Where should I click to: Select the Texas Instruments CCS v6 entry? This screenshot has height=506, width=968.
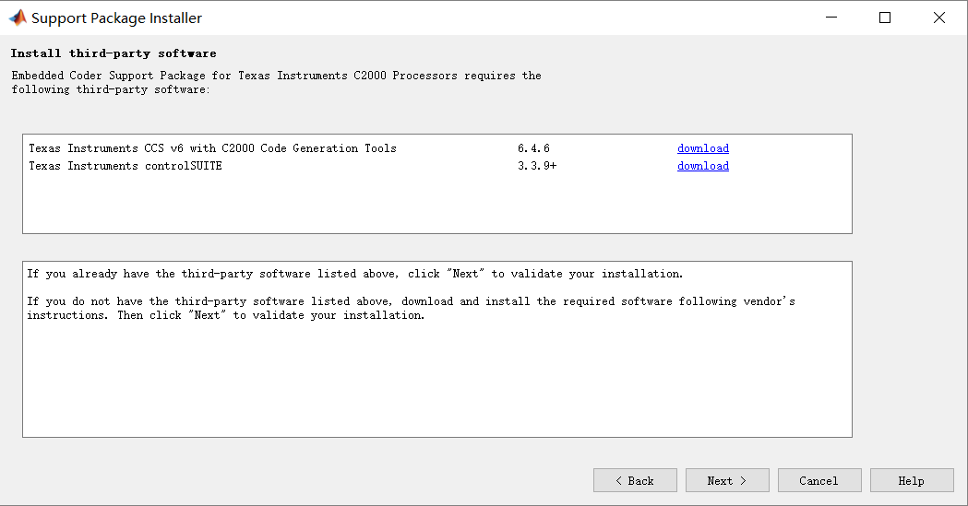pos(212,148)
